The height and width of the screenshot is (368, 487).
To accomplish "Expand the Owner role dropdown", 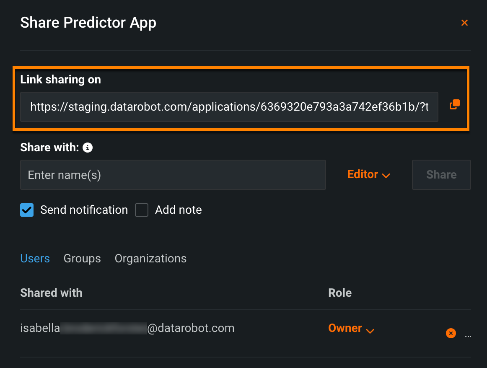I will (351, 328).
